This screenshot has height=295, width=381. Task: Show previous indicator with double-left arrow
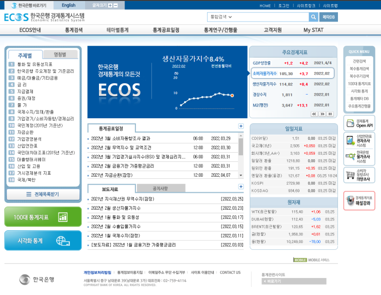point(314,114)
